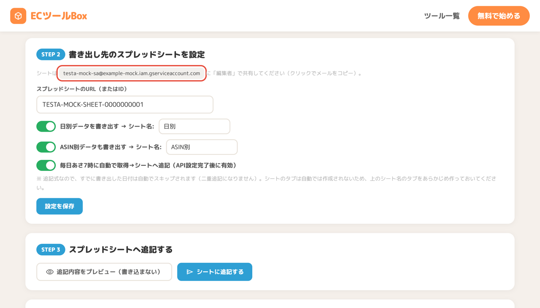Click the 日別データを書き出す → シート名 label
Image resolution: width=540 pixels, height=308 pixels.
click(107, 126)
